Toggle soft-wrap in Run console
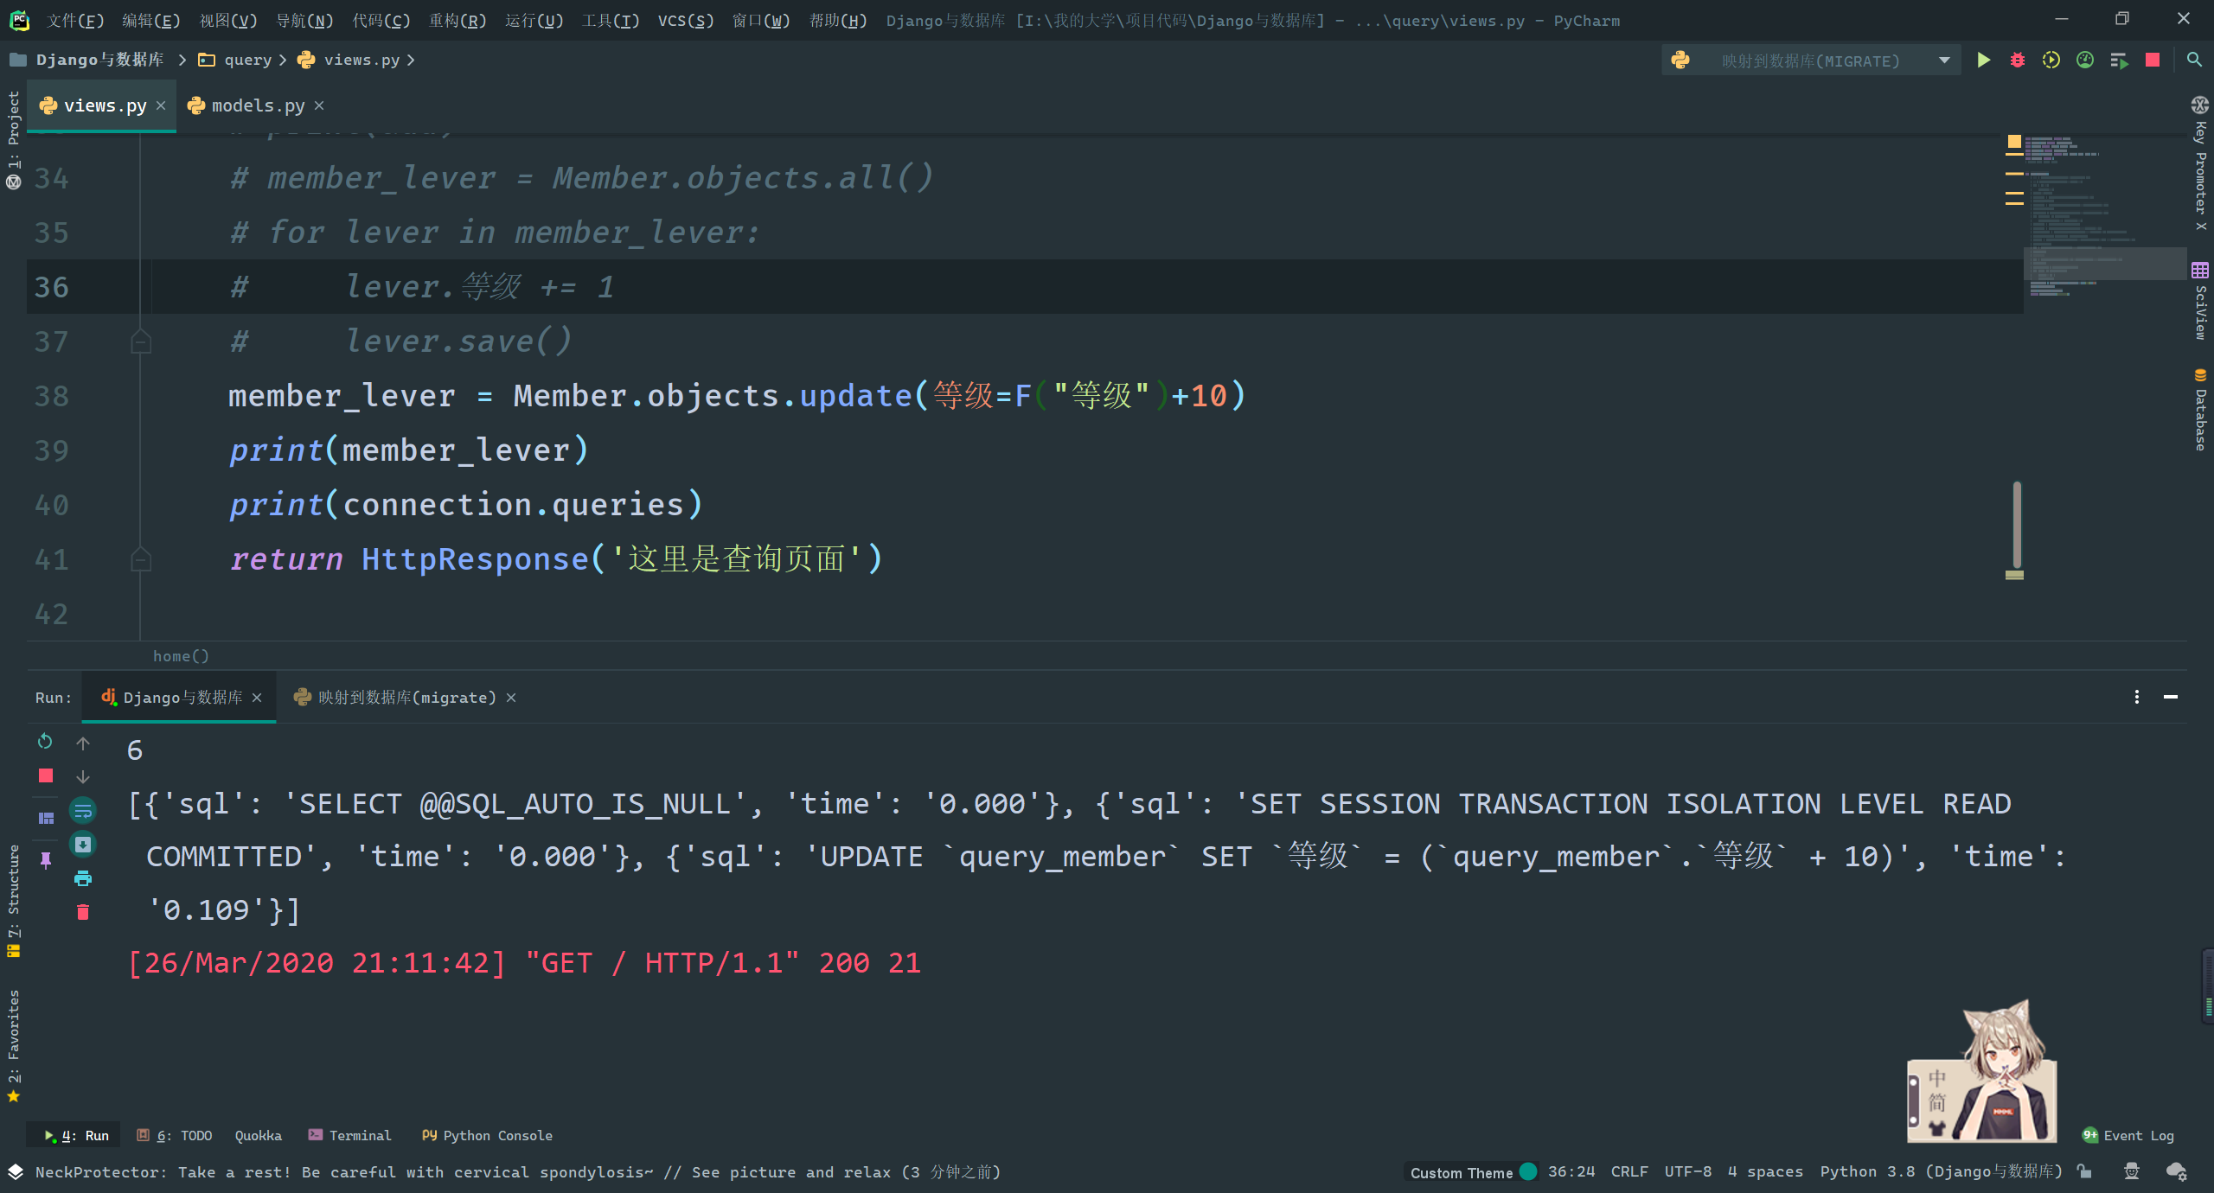 point(83,811)
